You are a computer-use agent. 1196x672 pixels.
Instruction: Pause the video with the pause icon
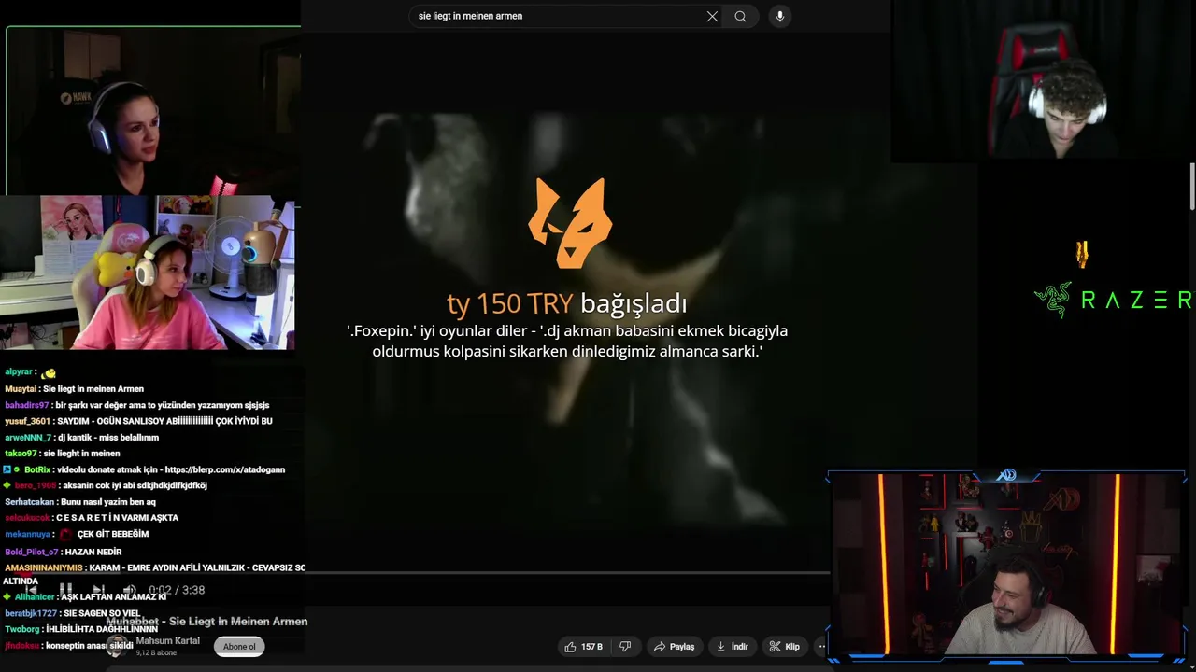tap(65, 590)
